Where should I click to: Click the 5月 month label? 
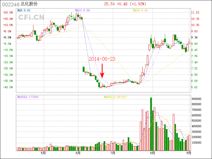point(43,153)
